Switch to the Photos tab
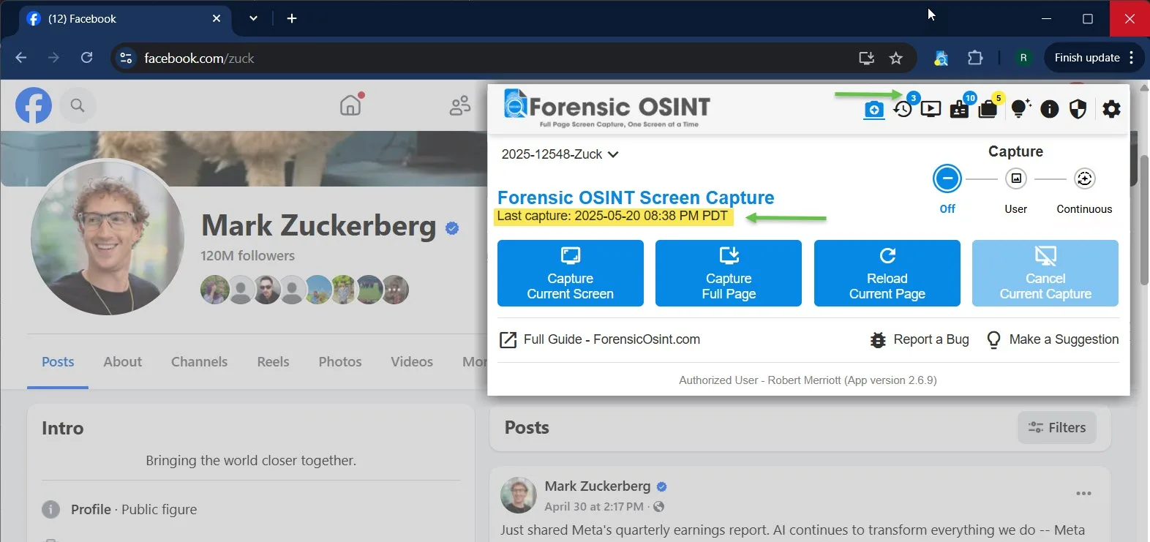The width and height of the screenshot is (1150, 542). coord(340,361)
